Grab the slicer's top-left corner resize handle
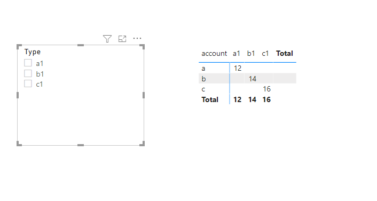The width and height of the screenshot is (377, 201). (19, 46)
